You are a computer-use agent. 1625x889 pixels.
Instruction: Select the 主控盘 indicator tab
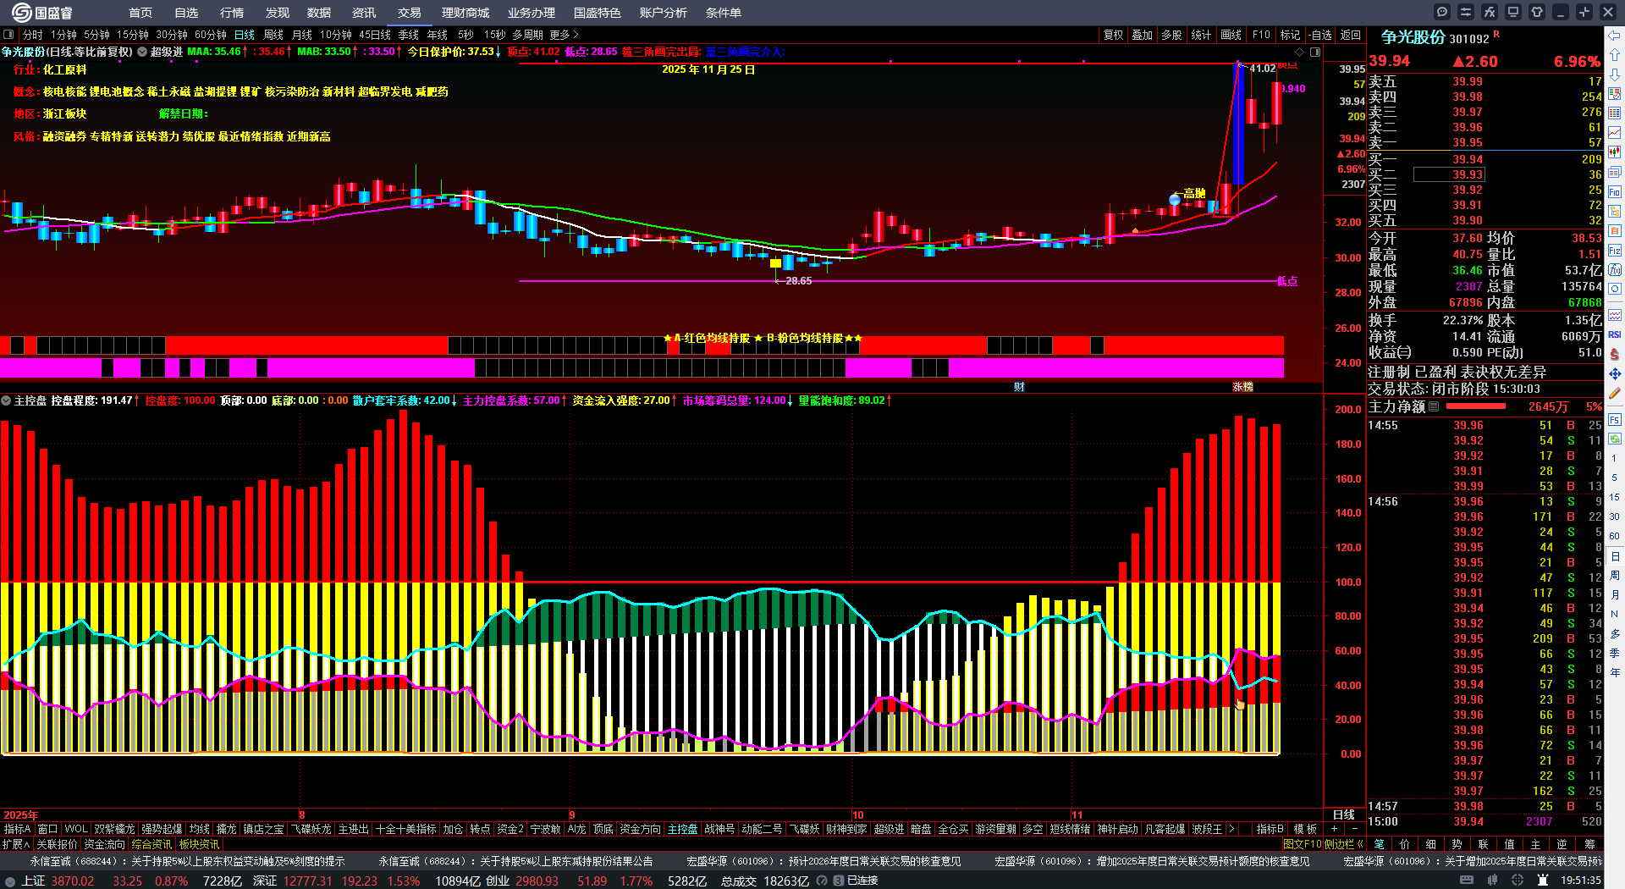click(x=682, y=829)
